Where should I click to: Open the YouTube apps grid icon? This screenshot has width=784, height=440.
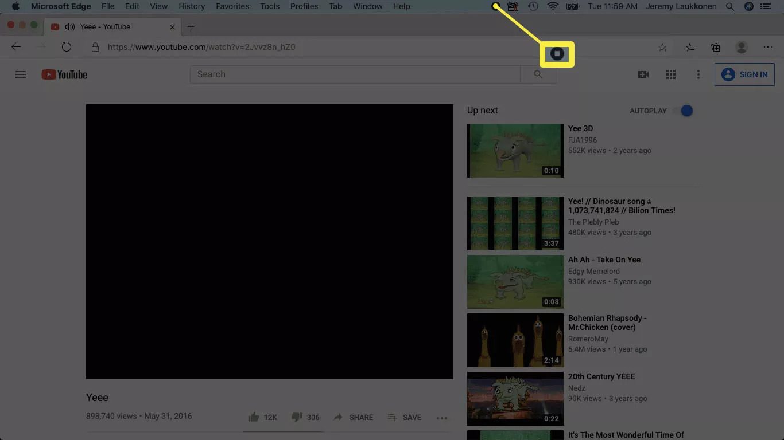click(x=670, y=74)
